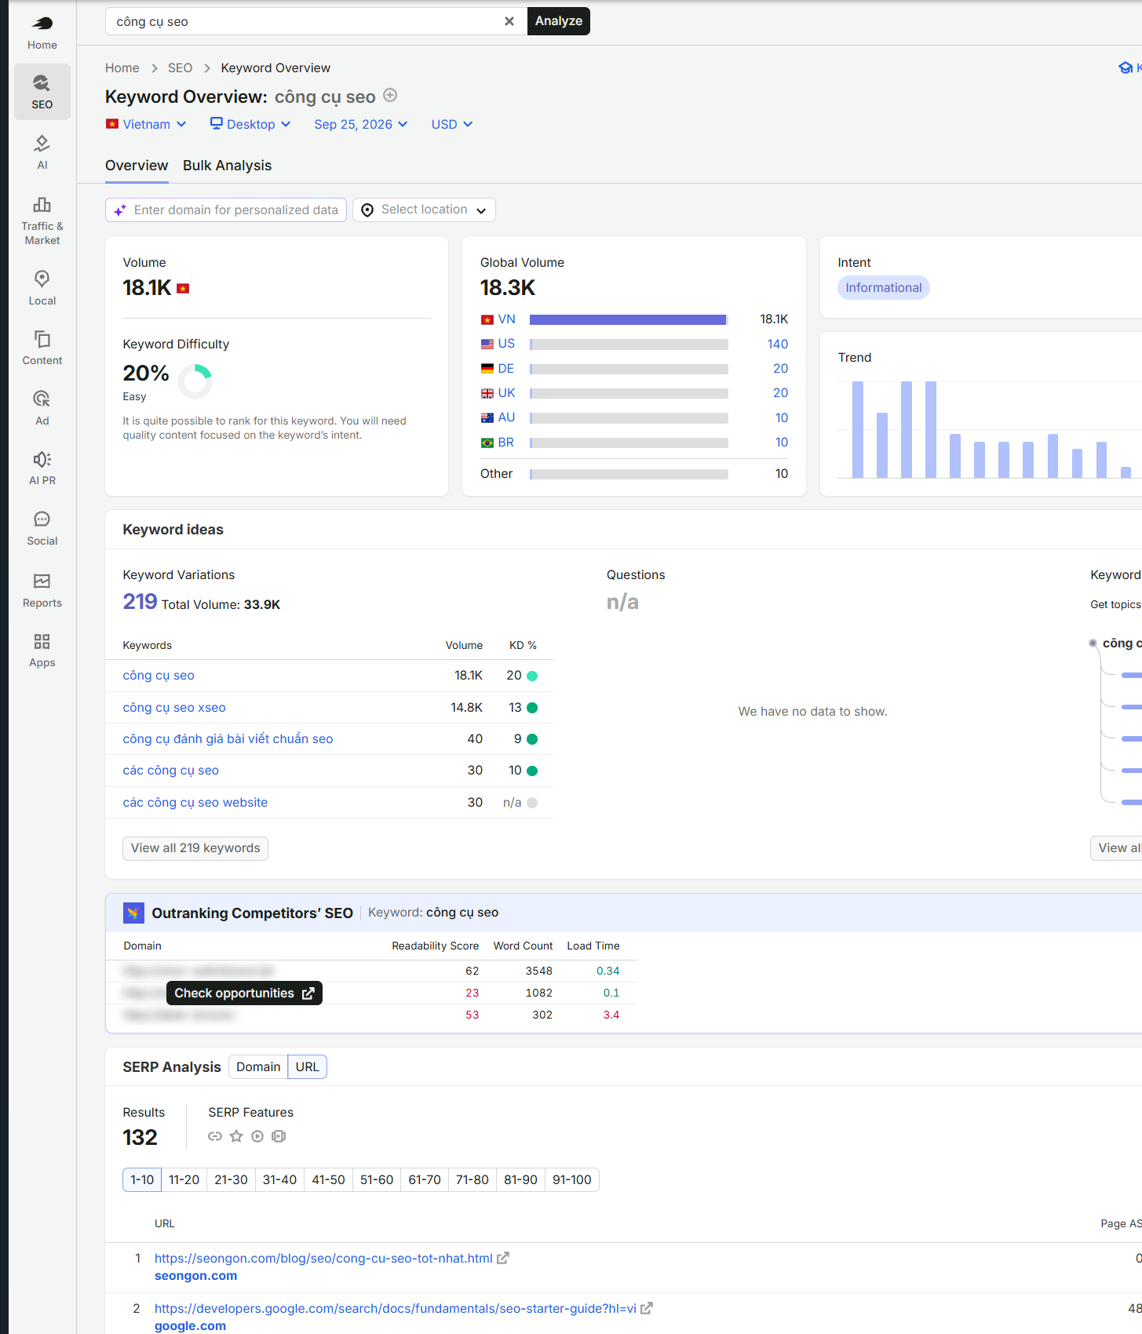Select results page 1-10

(142, 1180)
